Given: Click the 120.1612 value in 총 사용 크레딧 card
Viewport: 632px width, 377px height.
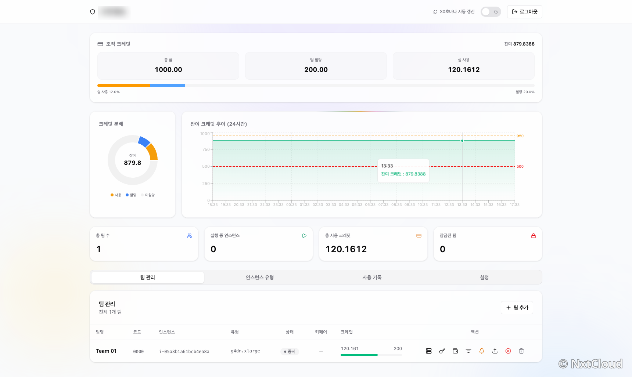Looking at the screenshot, I should coord(346,249).
